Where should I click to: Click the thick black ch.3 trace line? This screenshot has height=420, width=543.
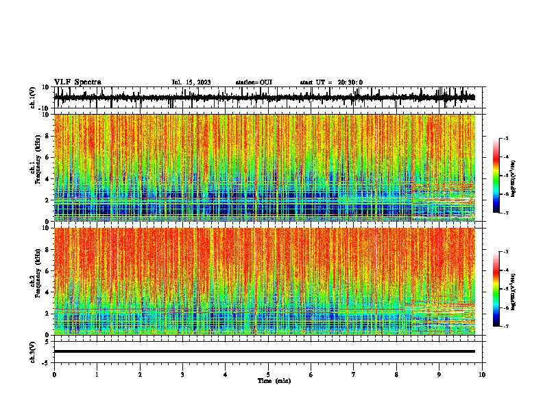pos(265,351)
